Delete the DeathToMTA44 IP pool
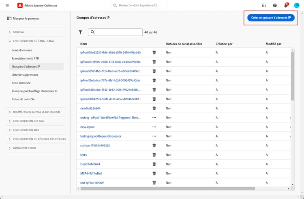The width and height of the screenshot is (304, 199). (x=154, y=164)
